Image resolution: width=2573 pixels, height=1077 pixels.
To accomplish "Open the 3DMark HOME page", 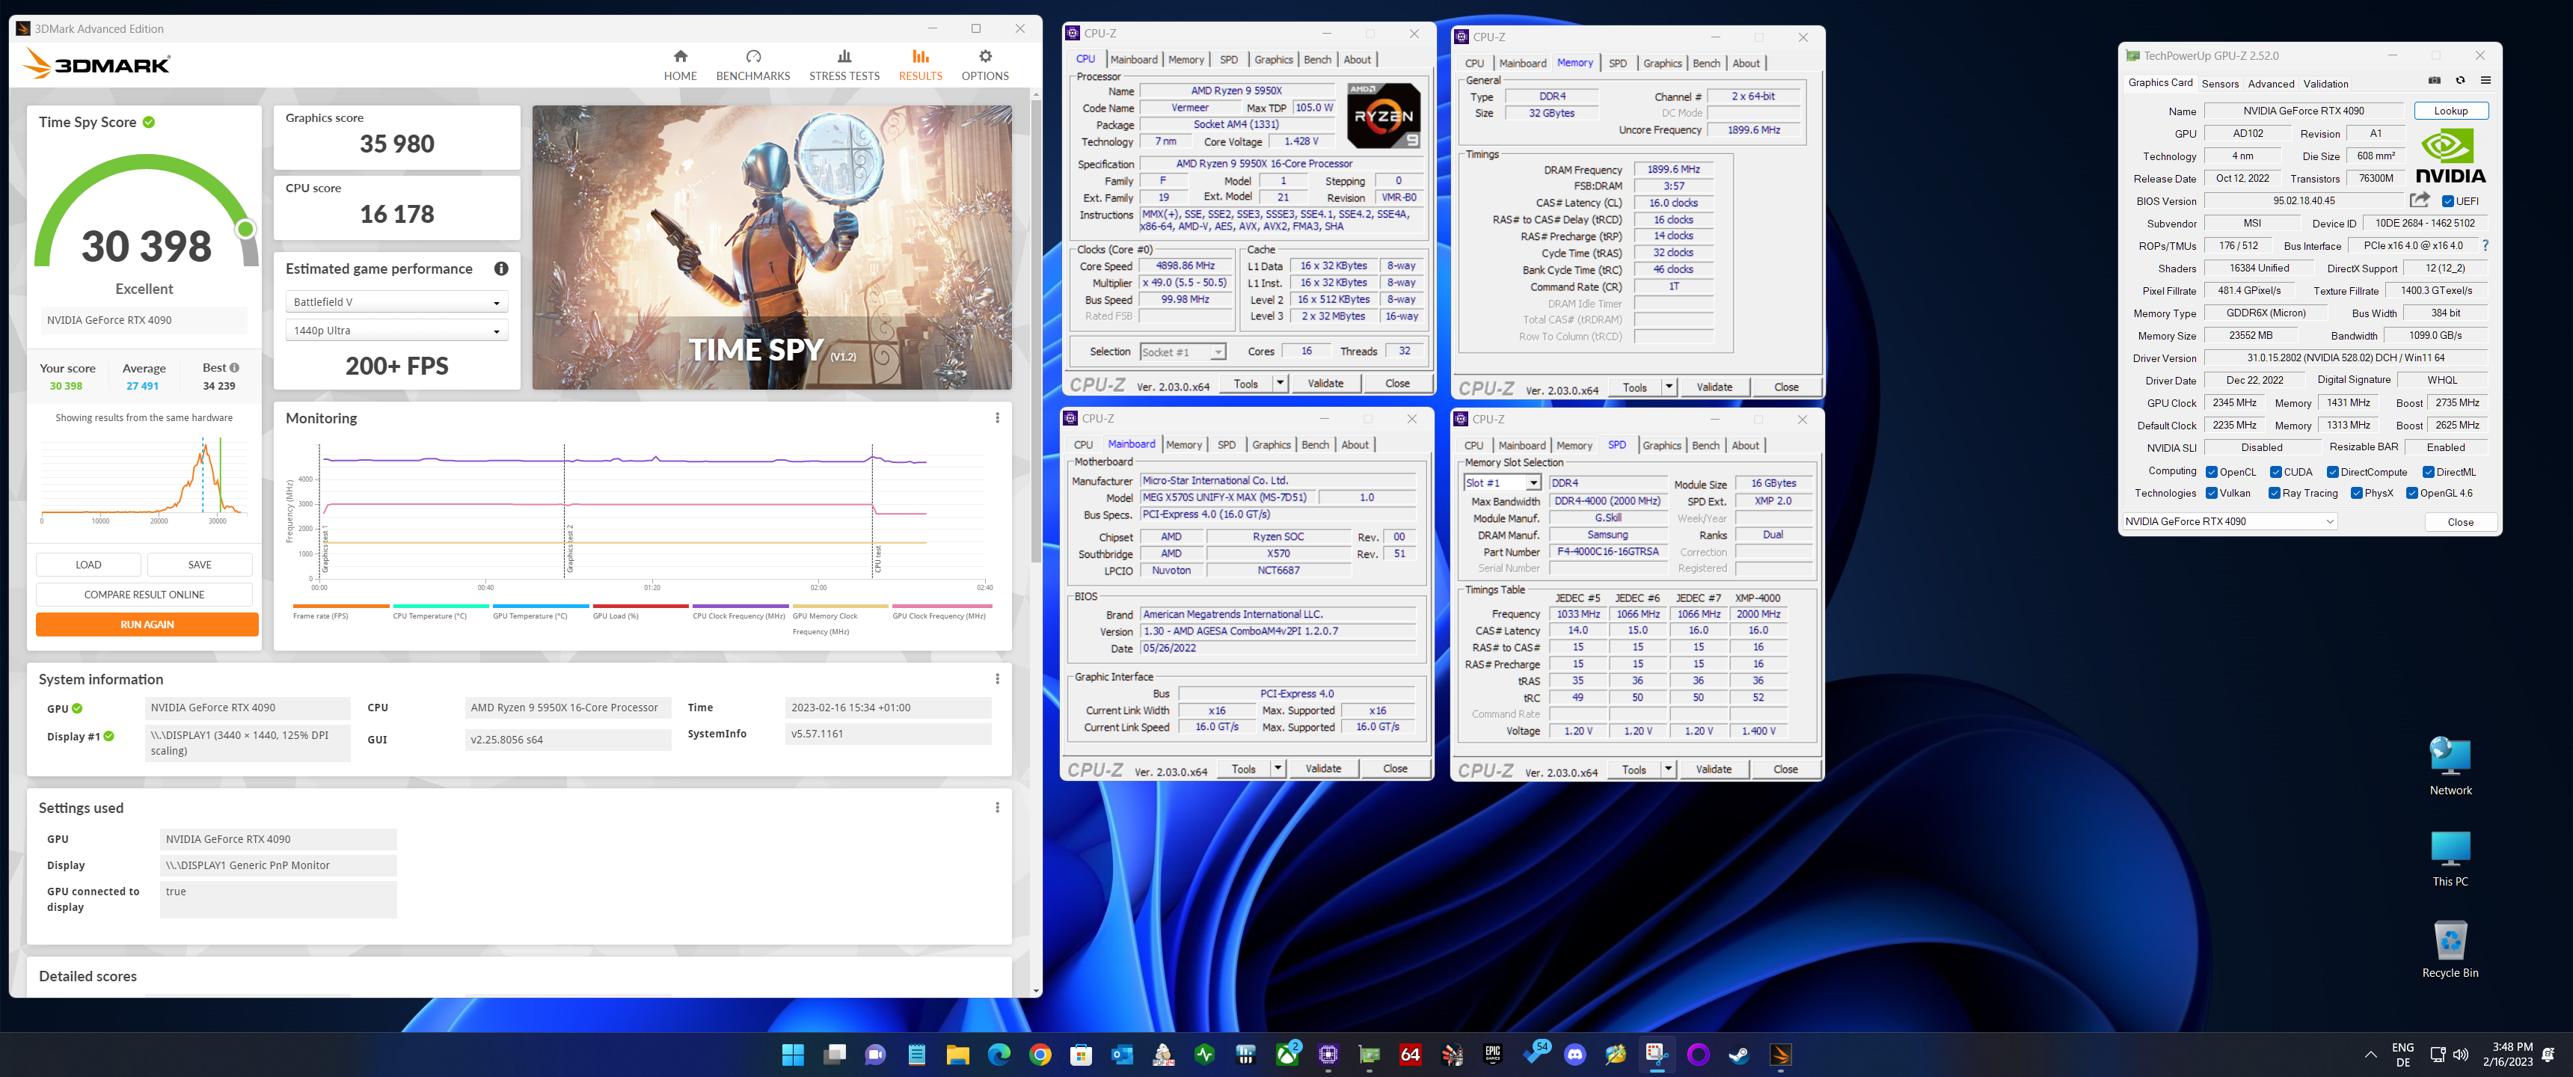I will [x=680, y=65].
